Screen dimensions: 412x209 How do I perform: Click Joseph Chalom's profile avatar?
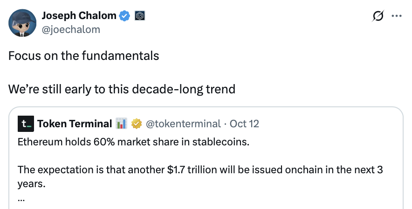coord(22,23)
